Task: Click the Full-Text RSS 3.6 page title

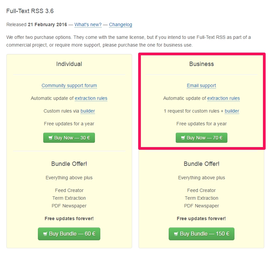Action: tap(30, 11)
